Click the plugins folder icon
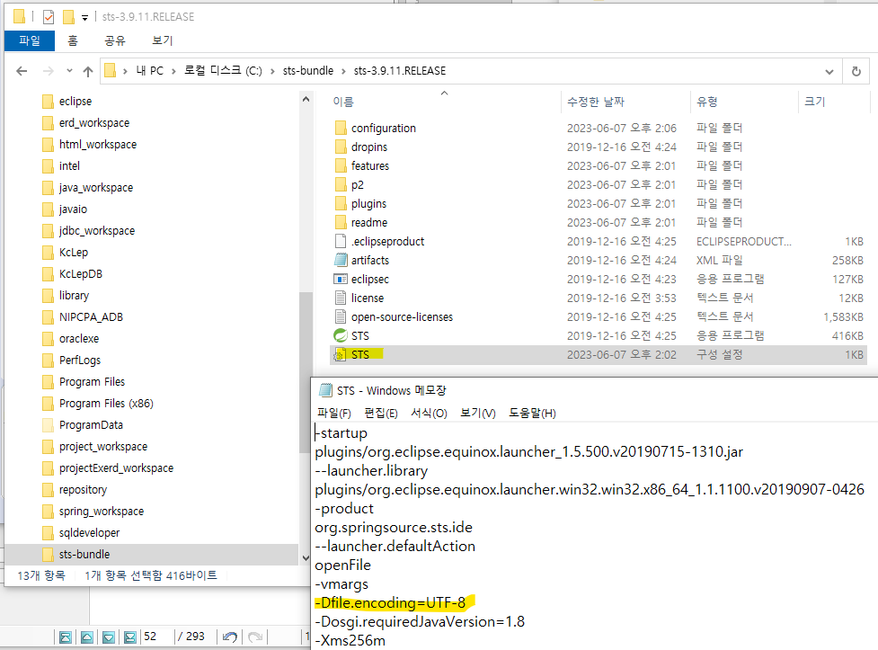 tap(341, 203)
